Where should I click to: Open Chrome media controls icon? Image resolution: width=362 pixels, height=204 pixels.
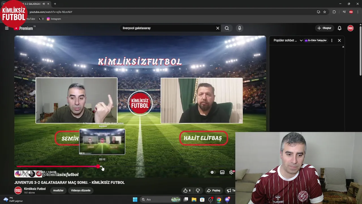click(x=344, y=12)
